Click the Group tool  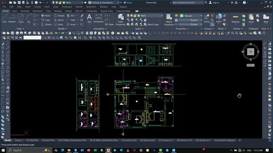[206, 18]
